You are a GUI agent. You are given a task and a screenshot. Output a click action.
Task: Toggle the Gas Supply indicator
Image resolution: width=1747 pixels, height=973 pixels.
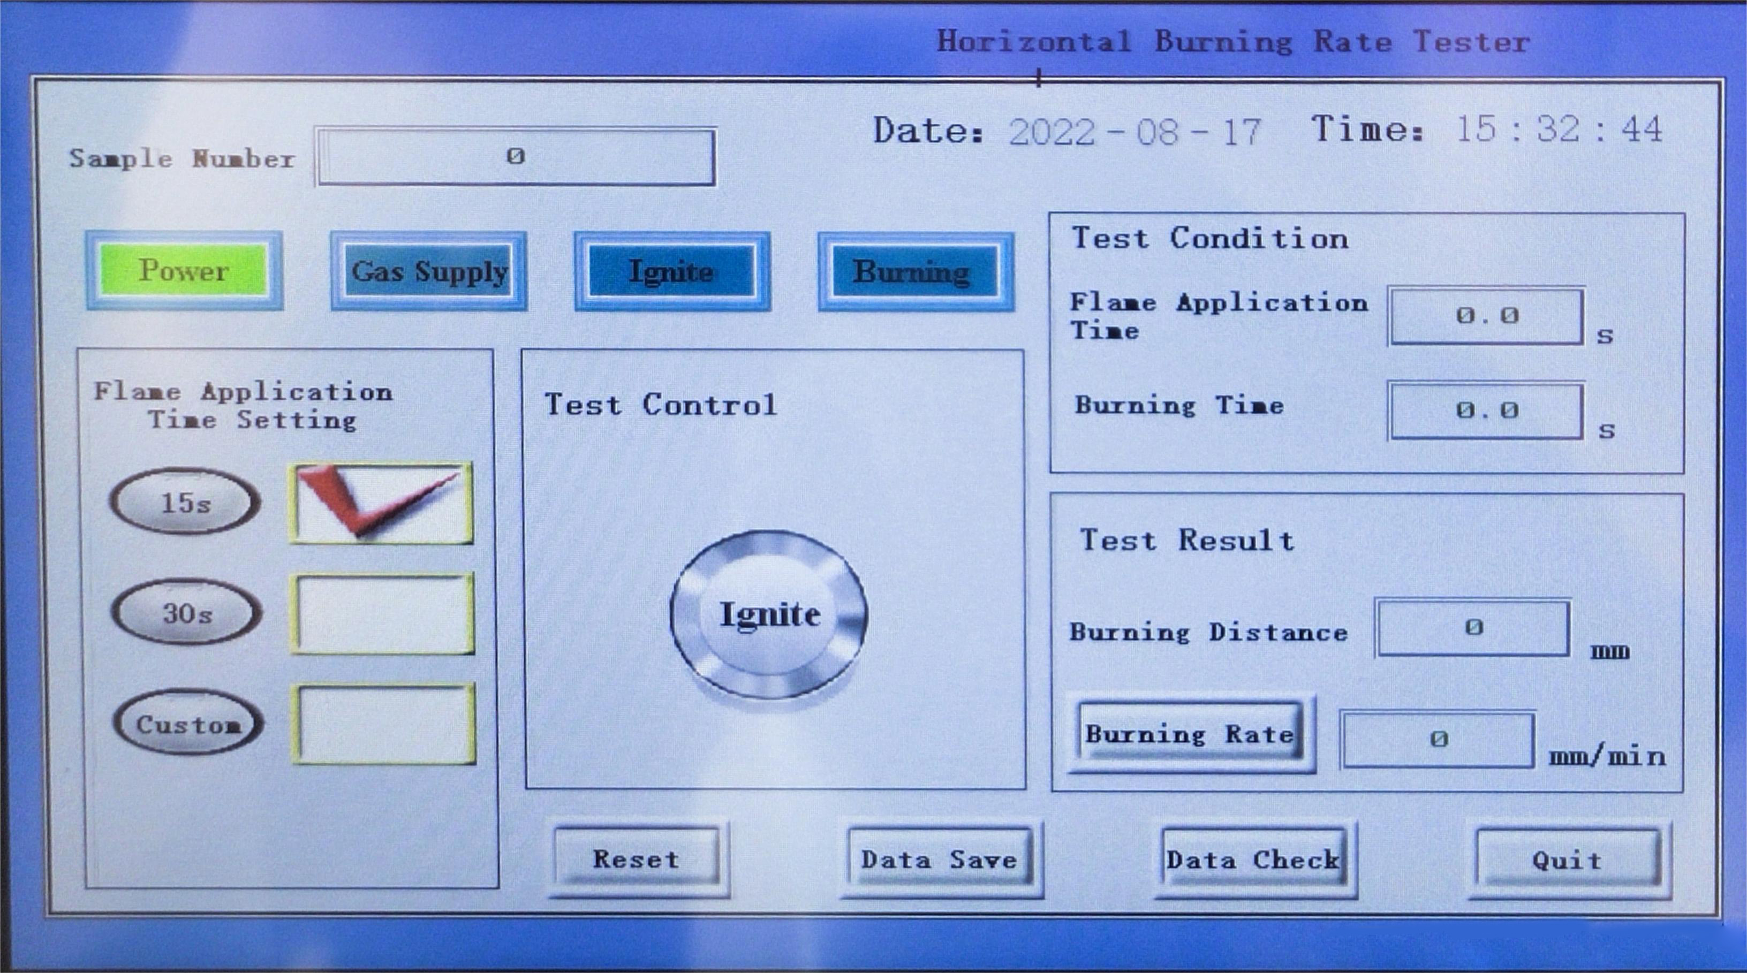click(429, 271)
